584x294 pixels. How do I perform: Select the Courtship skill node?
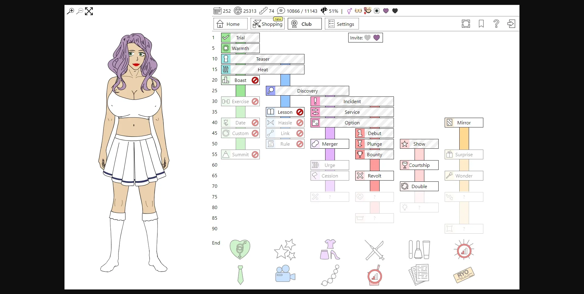click(419, 165)
